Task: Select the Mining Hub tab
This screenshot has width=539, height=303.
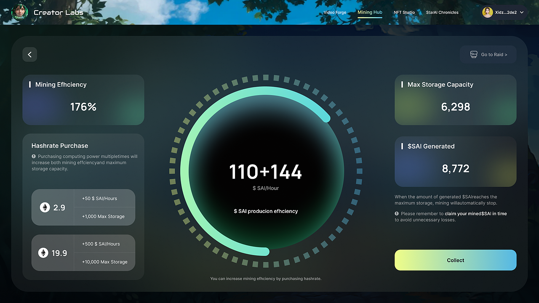Action: coord(370,12)
